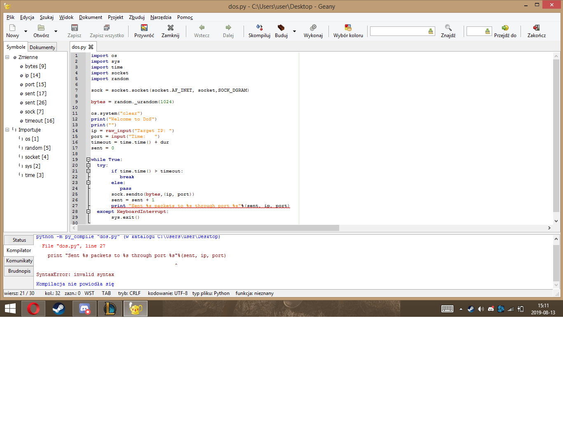Screen dimensions: 563x441
Task: Switch to the Kompilator message tab
Action: point(19,250)
